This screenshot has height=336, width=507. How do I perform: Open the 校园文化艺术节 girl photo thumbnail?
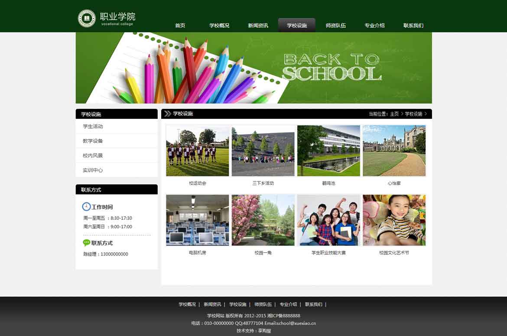[x=394, y=220]
